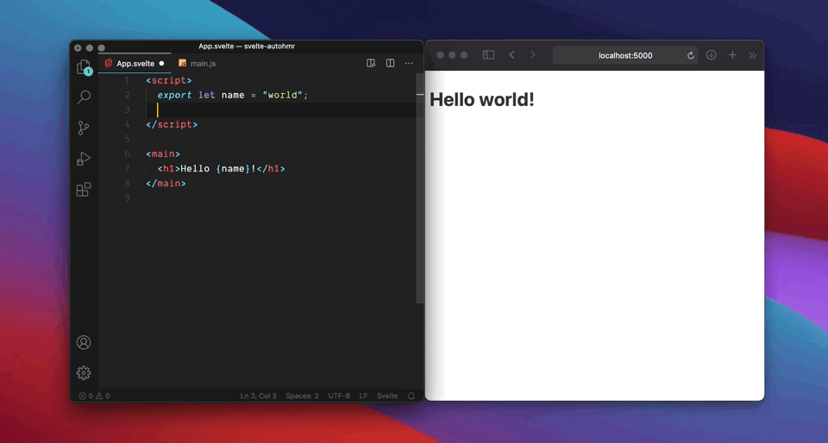Screen dimensions: 828x443
Task: Open the Search view in activity bar
Action: tap(84, 97)
